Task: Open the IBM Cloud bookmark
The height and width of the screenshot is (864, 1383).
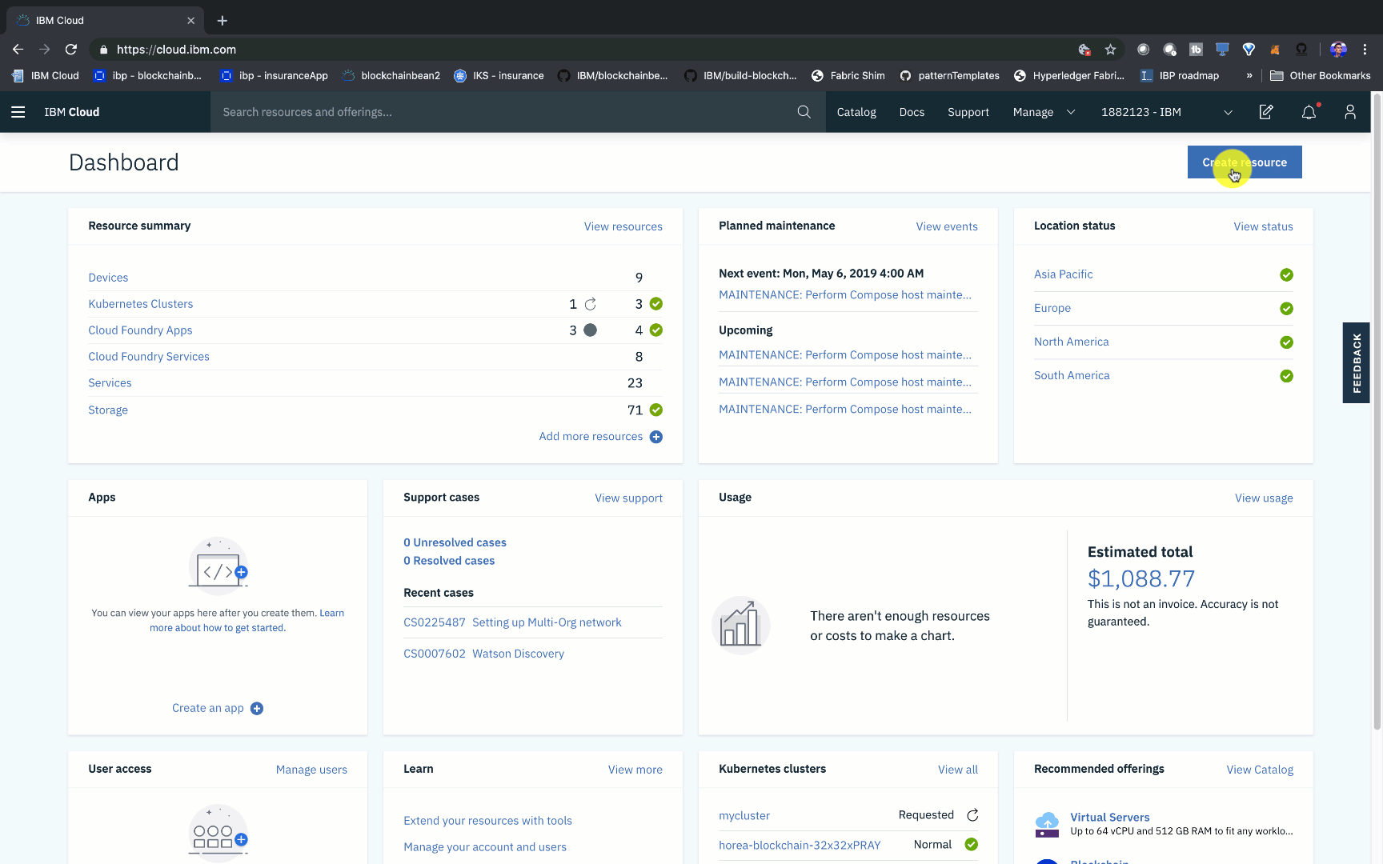Action: [46, 76]
